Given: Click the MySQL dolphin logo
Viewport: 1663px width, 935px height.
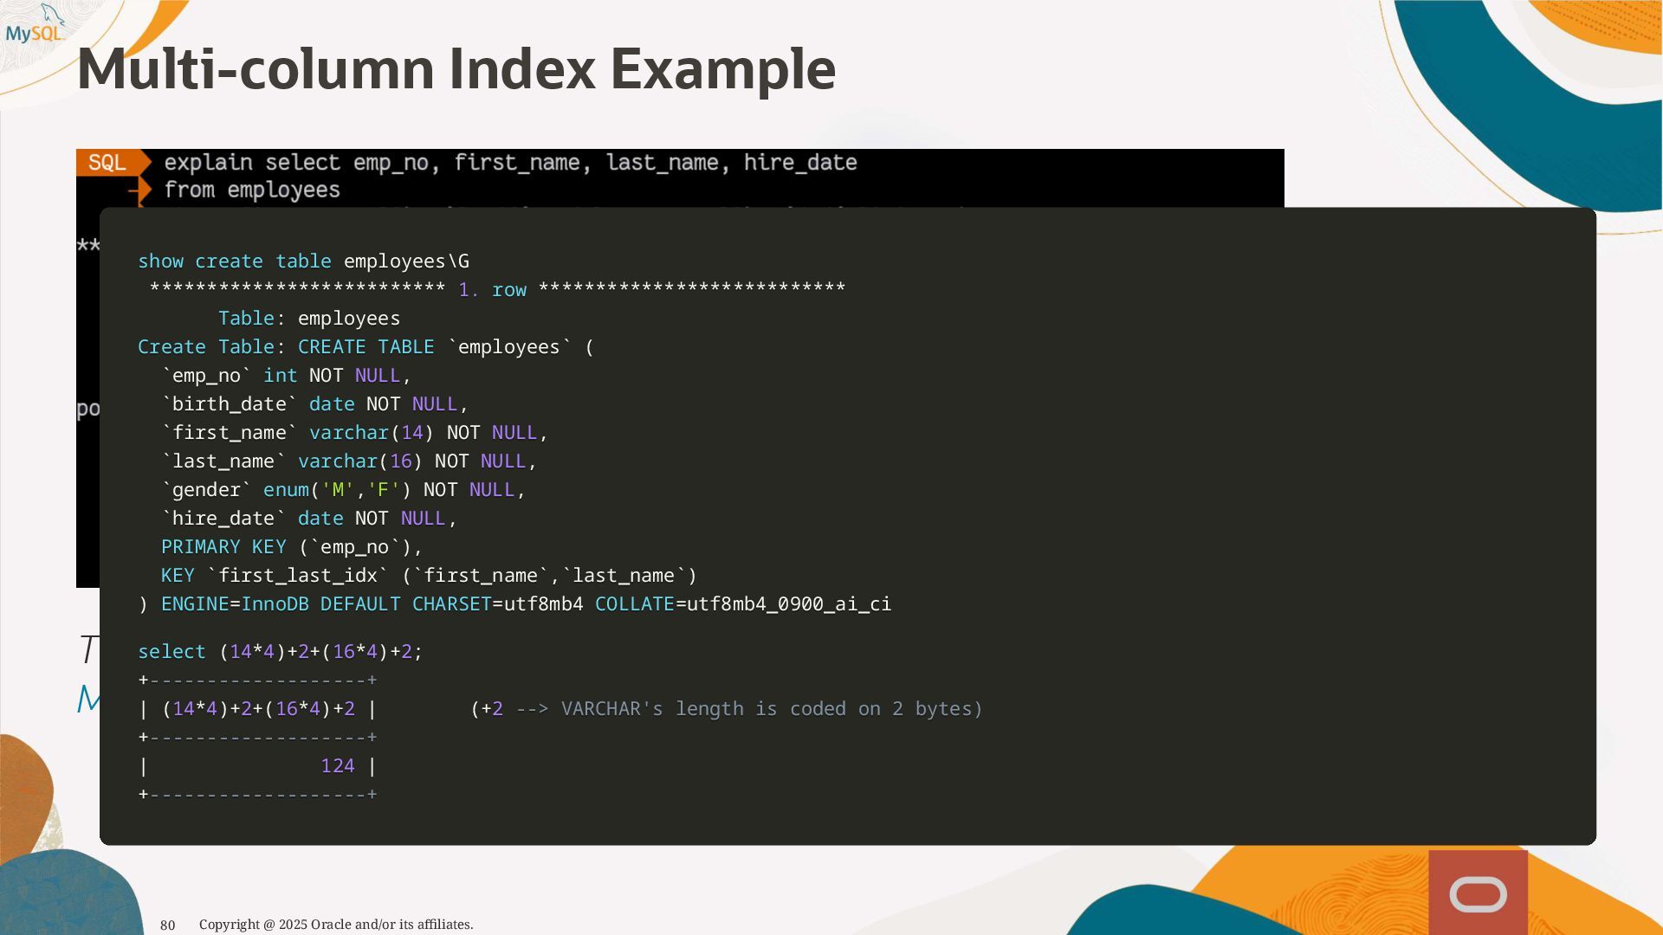Looking at the screenshot, I should click(35, 26).
